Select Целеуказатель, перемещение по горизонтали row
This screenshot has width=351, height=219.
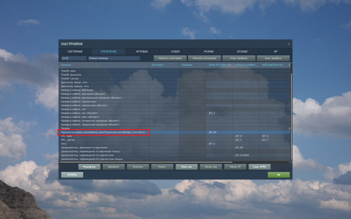[174, 155]
